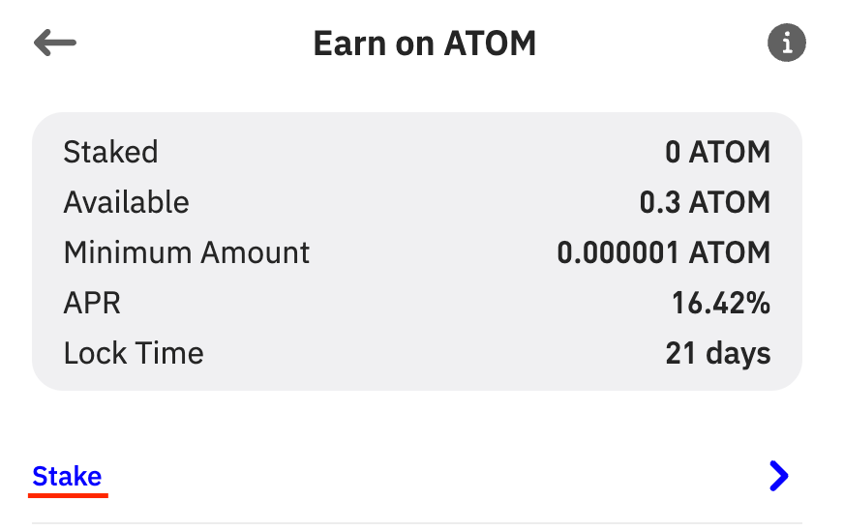Image resolution: width=844 pixels, height=530 pixels.
Task: Open the info icon in header
Action: (787, 44)
